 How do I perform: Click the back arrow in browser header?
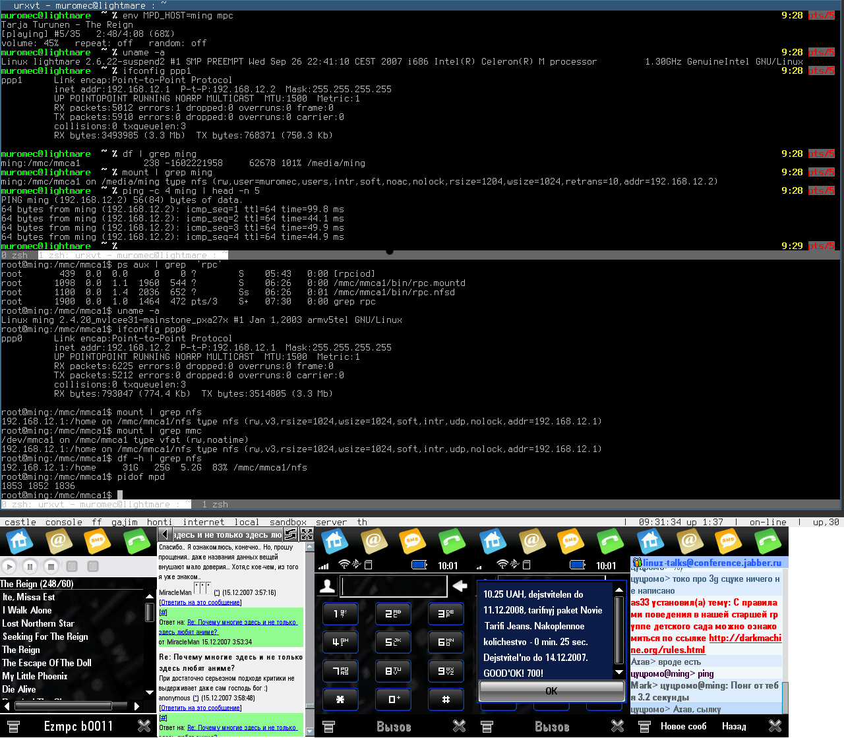pos(166,534)
